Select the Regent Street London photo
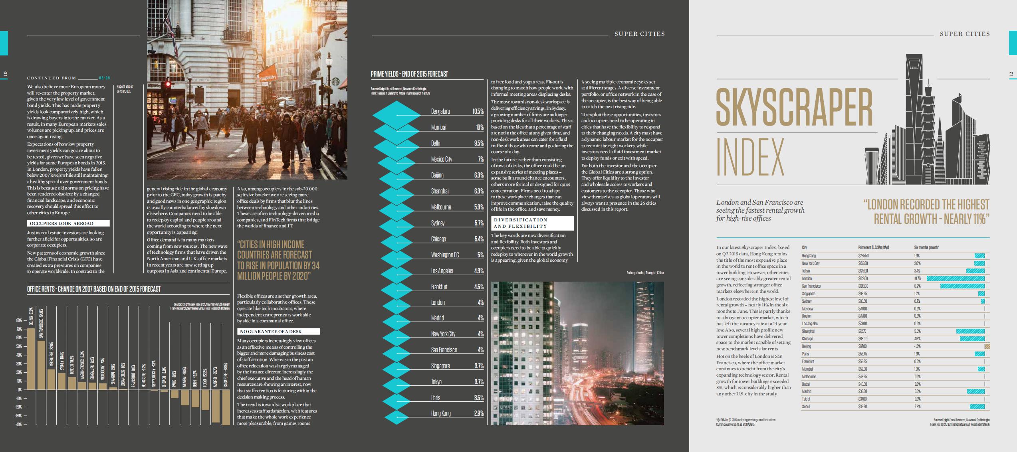The width and height of the screenshot is (1017, 452). point(247,90)
